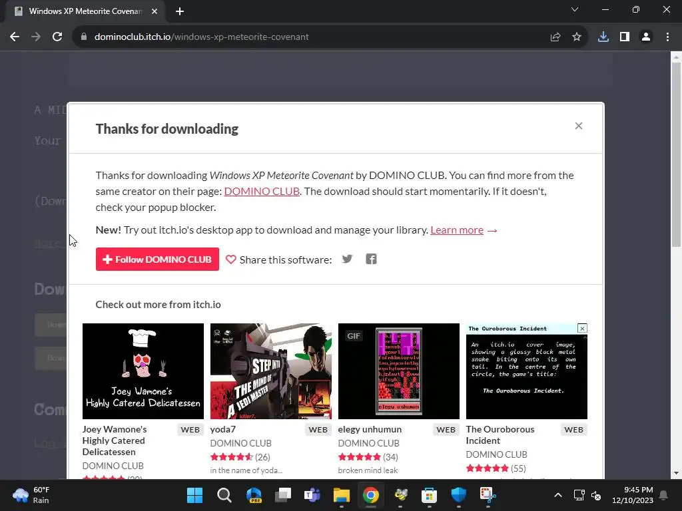682x511 pixels.
Task: Click the elegy unhumun title link
Action: tap(370, 429)
